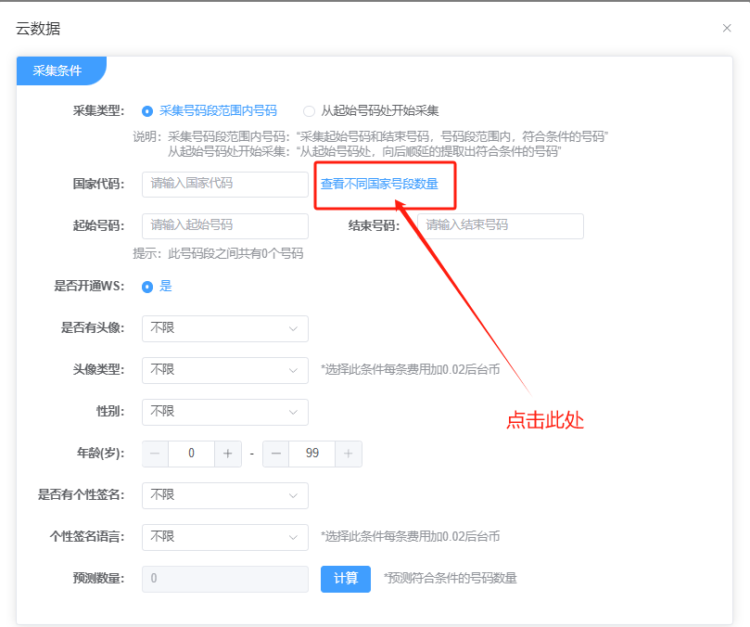Click maximum age value field showing 99
Viewport: 750px width, 627px height.
click(x=311, y=454)
